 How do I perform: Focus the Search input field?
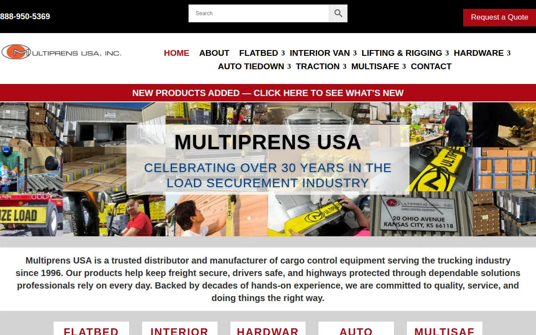coord(259,13)
